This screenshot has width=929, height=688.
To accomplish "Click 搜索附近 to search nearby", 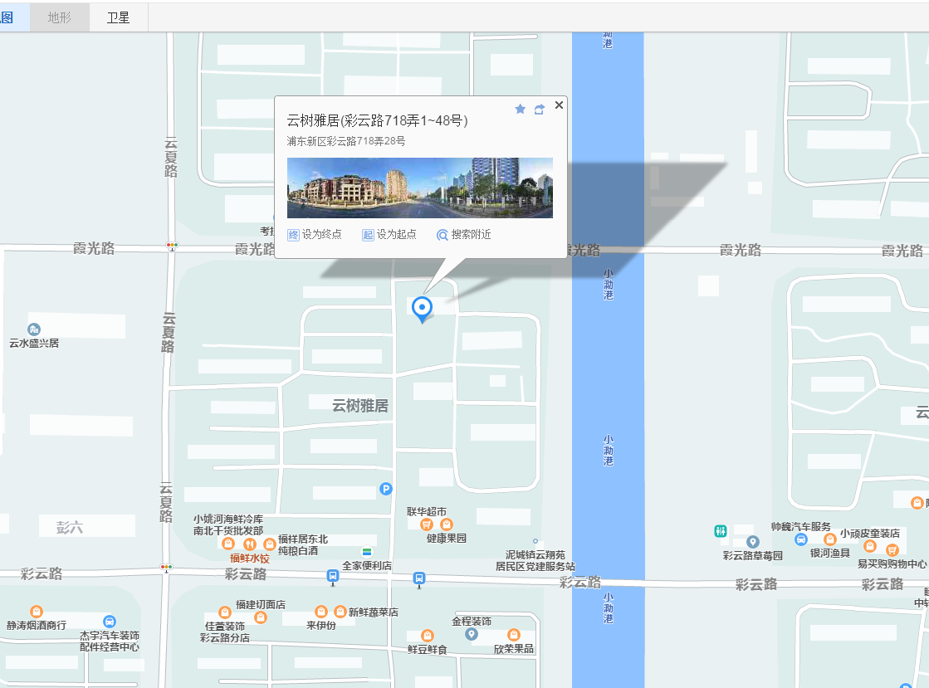I will coord(463,235).
